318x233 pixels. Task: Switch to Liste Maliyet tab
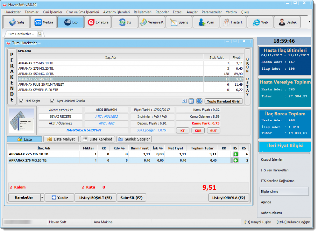pos(61,139)
